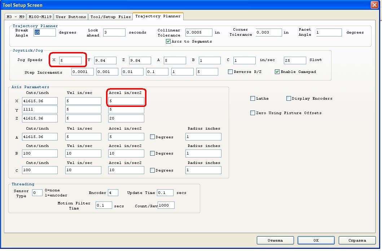
Task: Click the X jog speed field
Action: coord(70,61)
